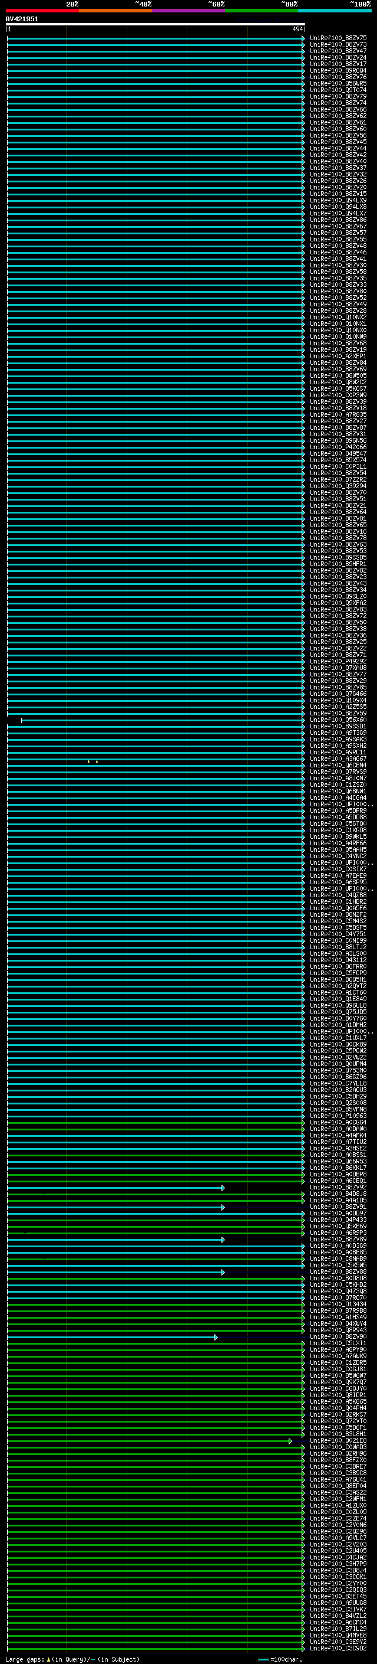Viewport: 377px width, 1664px height.
Task: Click label UniRef100_O43112
Action: click(338, 960)
